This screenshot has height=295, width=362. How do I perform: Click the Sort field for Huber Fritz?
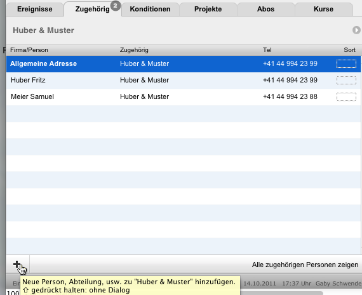(346, 81)
